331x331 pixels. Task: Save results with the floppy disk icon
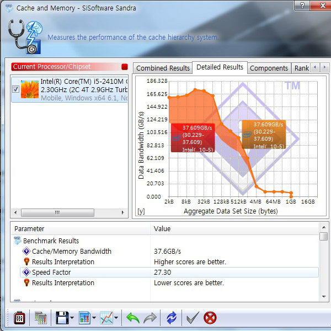click(62, 318)
